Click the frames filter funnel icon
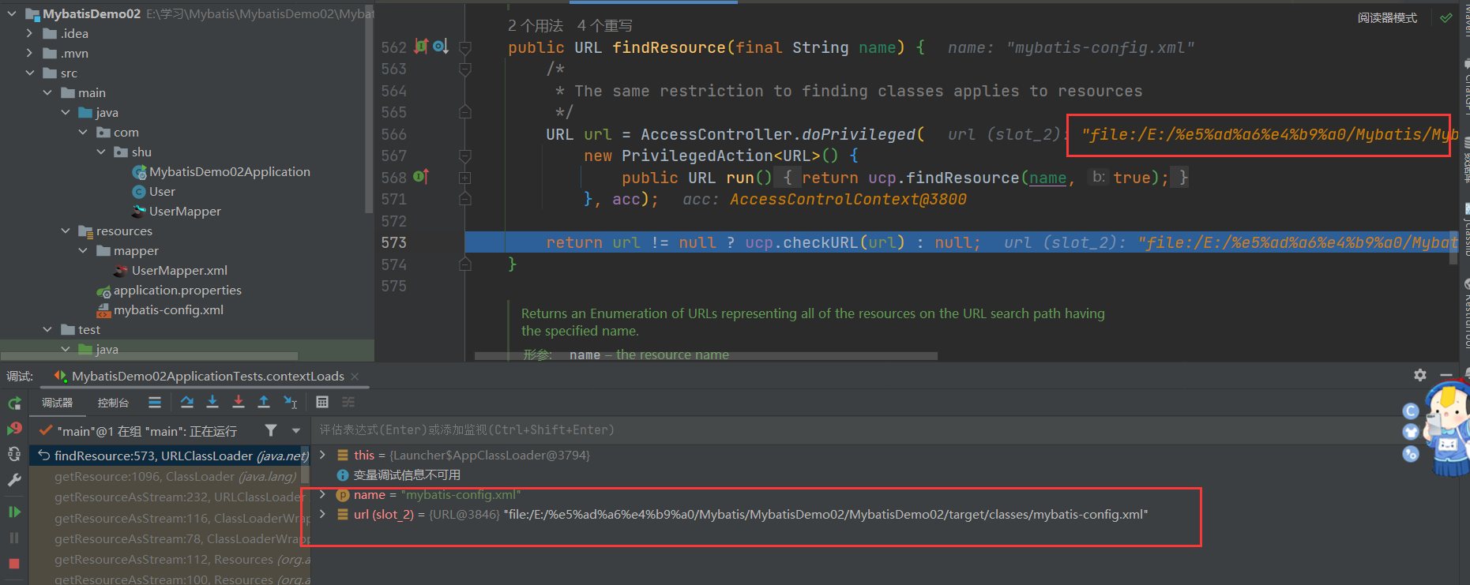The height and width of the screenshot is (585, 1470). pyautogui.click(x=271, y=430)
